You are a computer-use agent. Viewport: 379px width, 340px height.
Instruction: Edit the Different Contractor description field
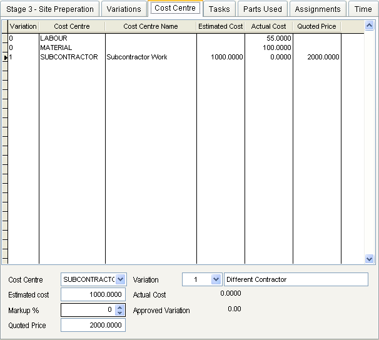point(296,279)
